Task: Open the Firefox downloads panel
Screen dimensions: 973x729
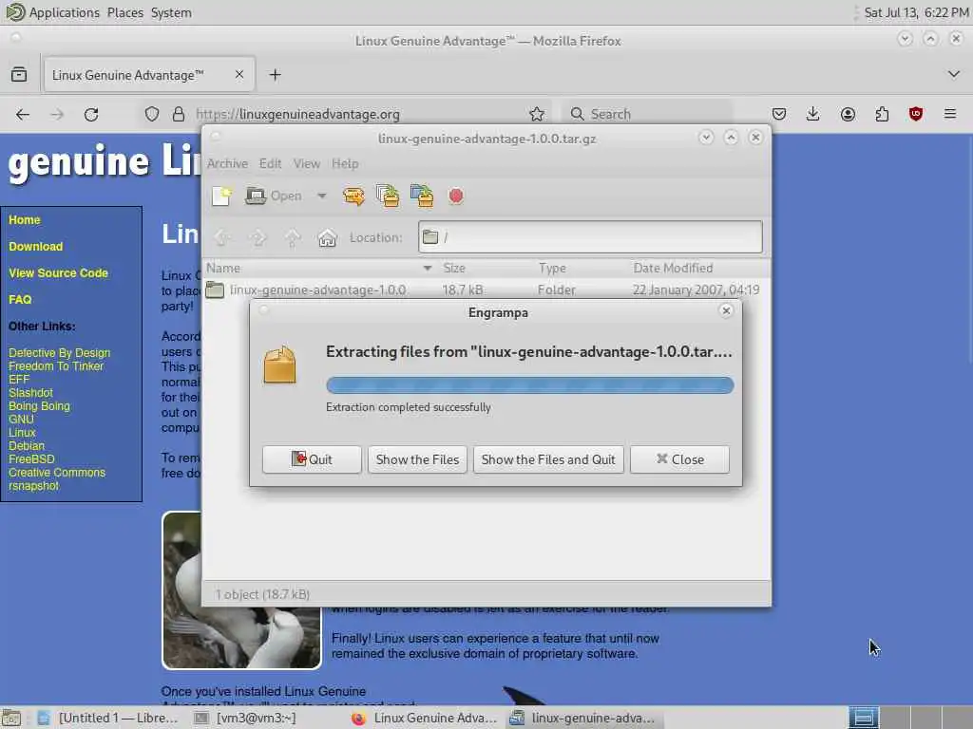Action: pos(813,114)
